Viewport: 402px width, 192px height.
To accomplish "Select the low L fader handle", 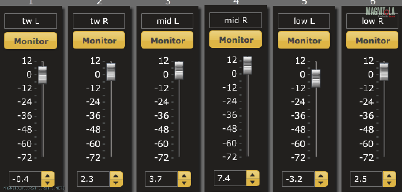I will (x=316, y=78).
